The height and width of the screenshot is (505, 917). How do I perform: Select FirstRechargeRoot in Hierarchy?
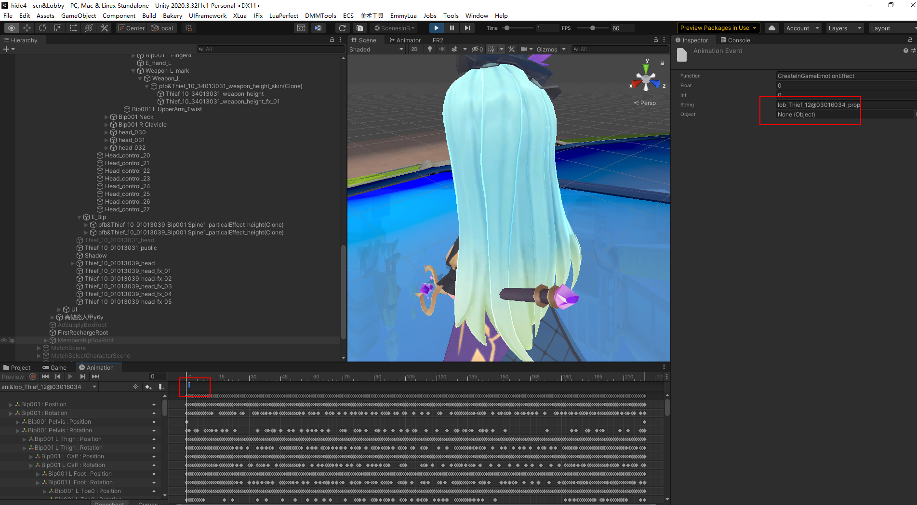(x=82, y=333)
